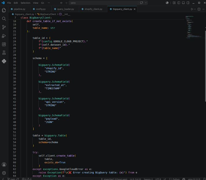The height and width of the screenshot is (180, 206).
Task: Open the Python extension view
Action: coord(4,61)
